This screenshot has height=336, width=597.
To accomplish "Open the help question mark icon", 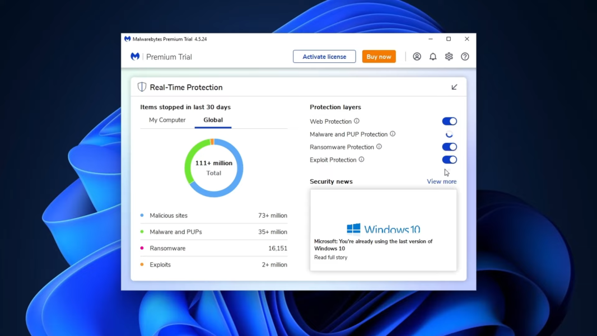I will pyautogui.click(x=465, y=57).
